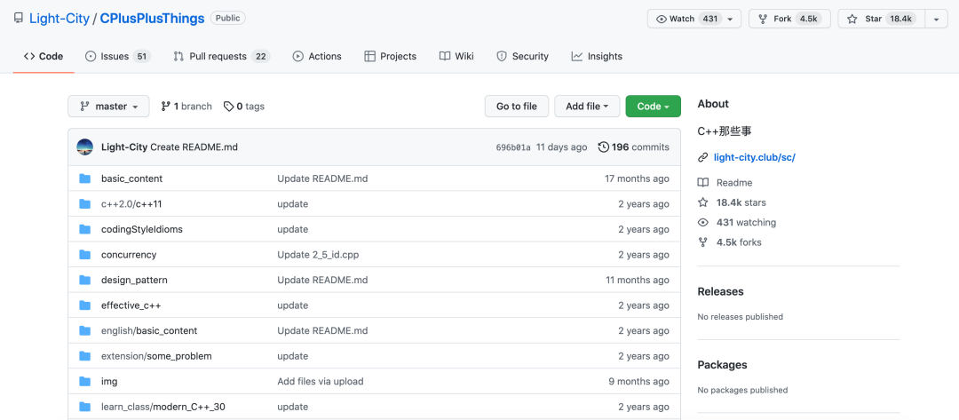
Task: Click the fork icon beside 4.5k forks
Action: click(703, 242)
